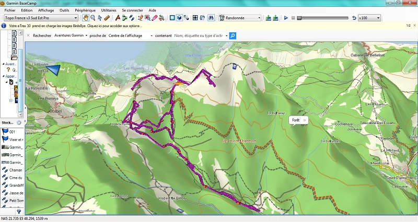Stop the track playback

293,18
